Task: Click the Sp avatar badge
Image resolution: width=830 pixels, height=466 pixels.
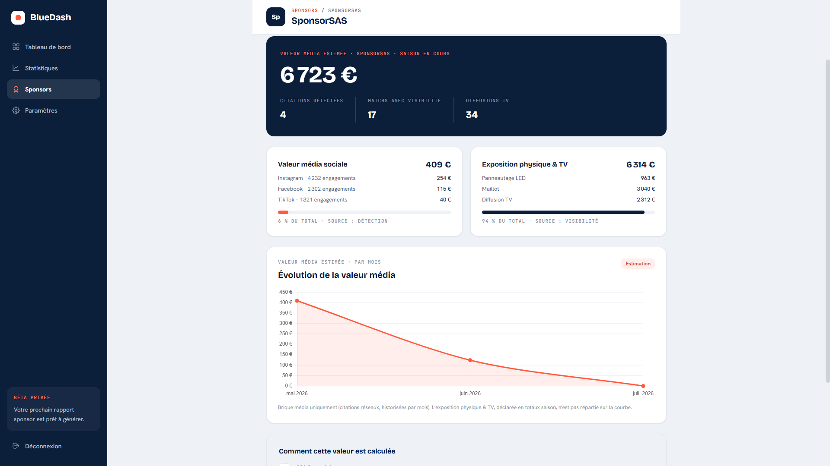Action: (x=276, y=17)
